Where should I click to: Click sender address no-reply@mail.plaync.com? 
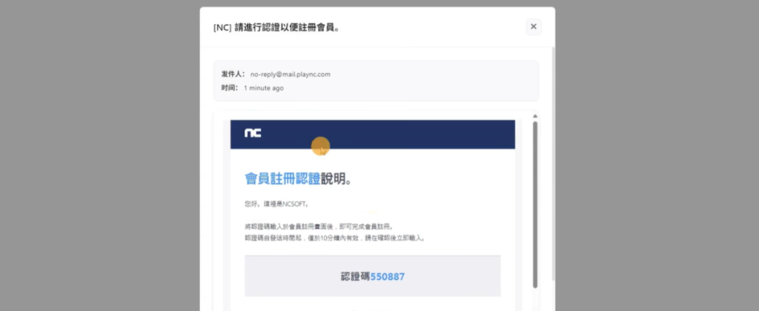click(x=290, y=74)
